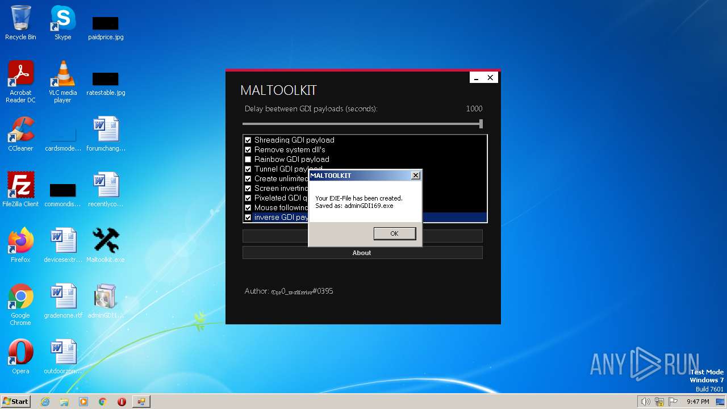The width and height of the screenshot is (727, 409).
Task: Toggle Mouse following checkbox
Action: [x=248, y=207]
